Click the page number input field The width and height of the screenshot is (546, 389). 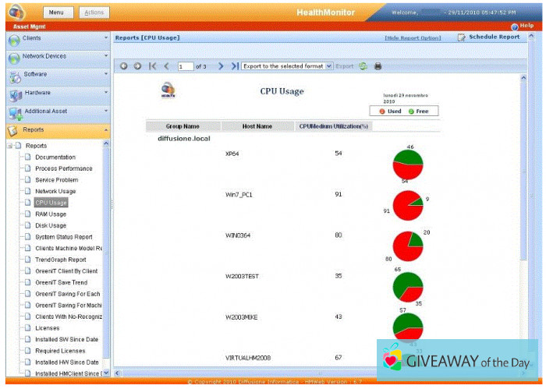185,67
